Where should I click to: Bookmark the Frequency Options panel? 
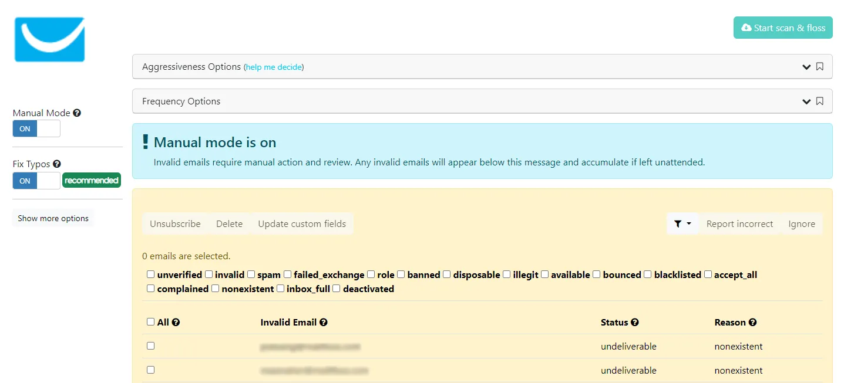click(820, 101)
